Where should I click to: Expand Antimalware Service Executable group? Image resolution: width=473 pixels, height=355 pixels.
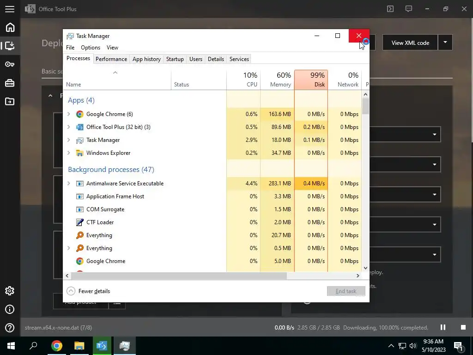69,184
